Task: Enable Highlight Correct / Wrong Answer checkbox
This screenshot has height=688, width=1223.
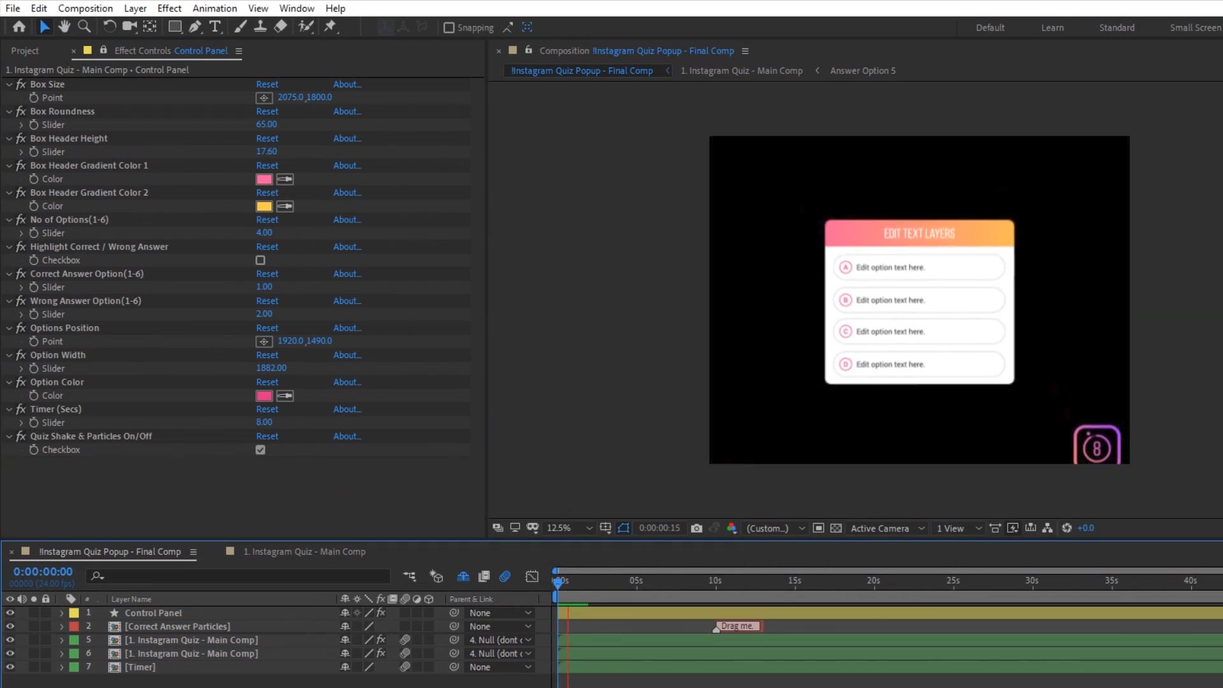Action: (x=261, y=260)
